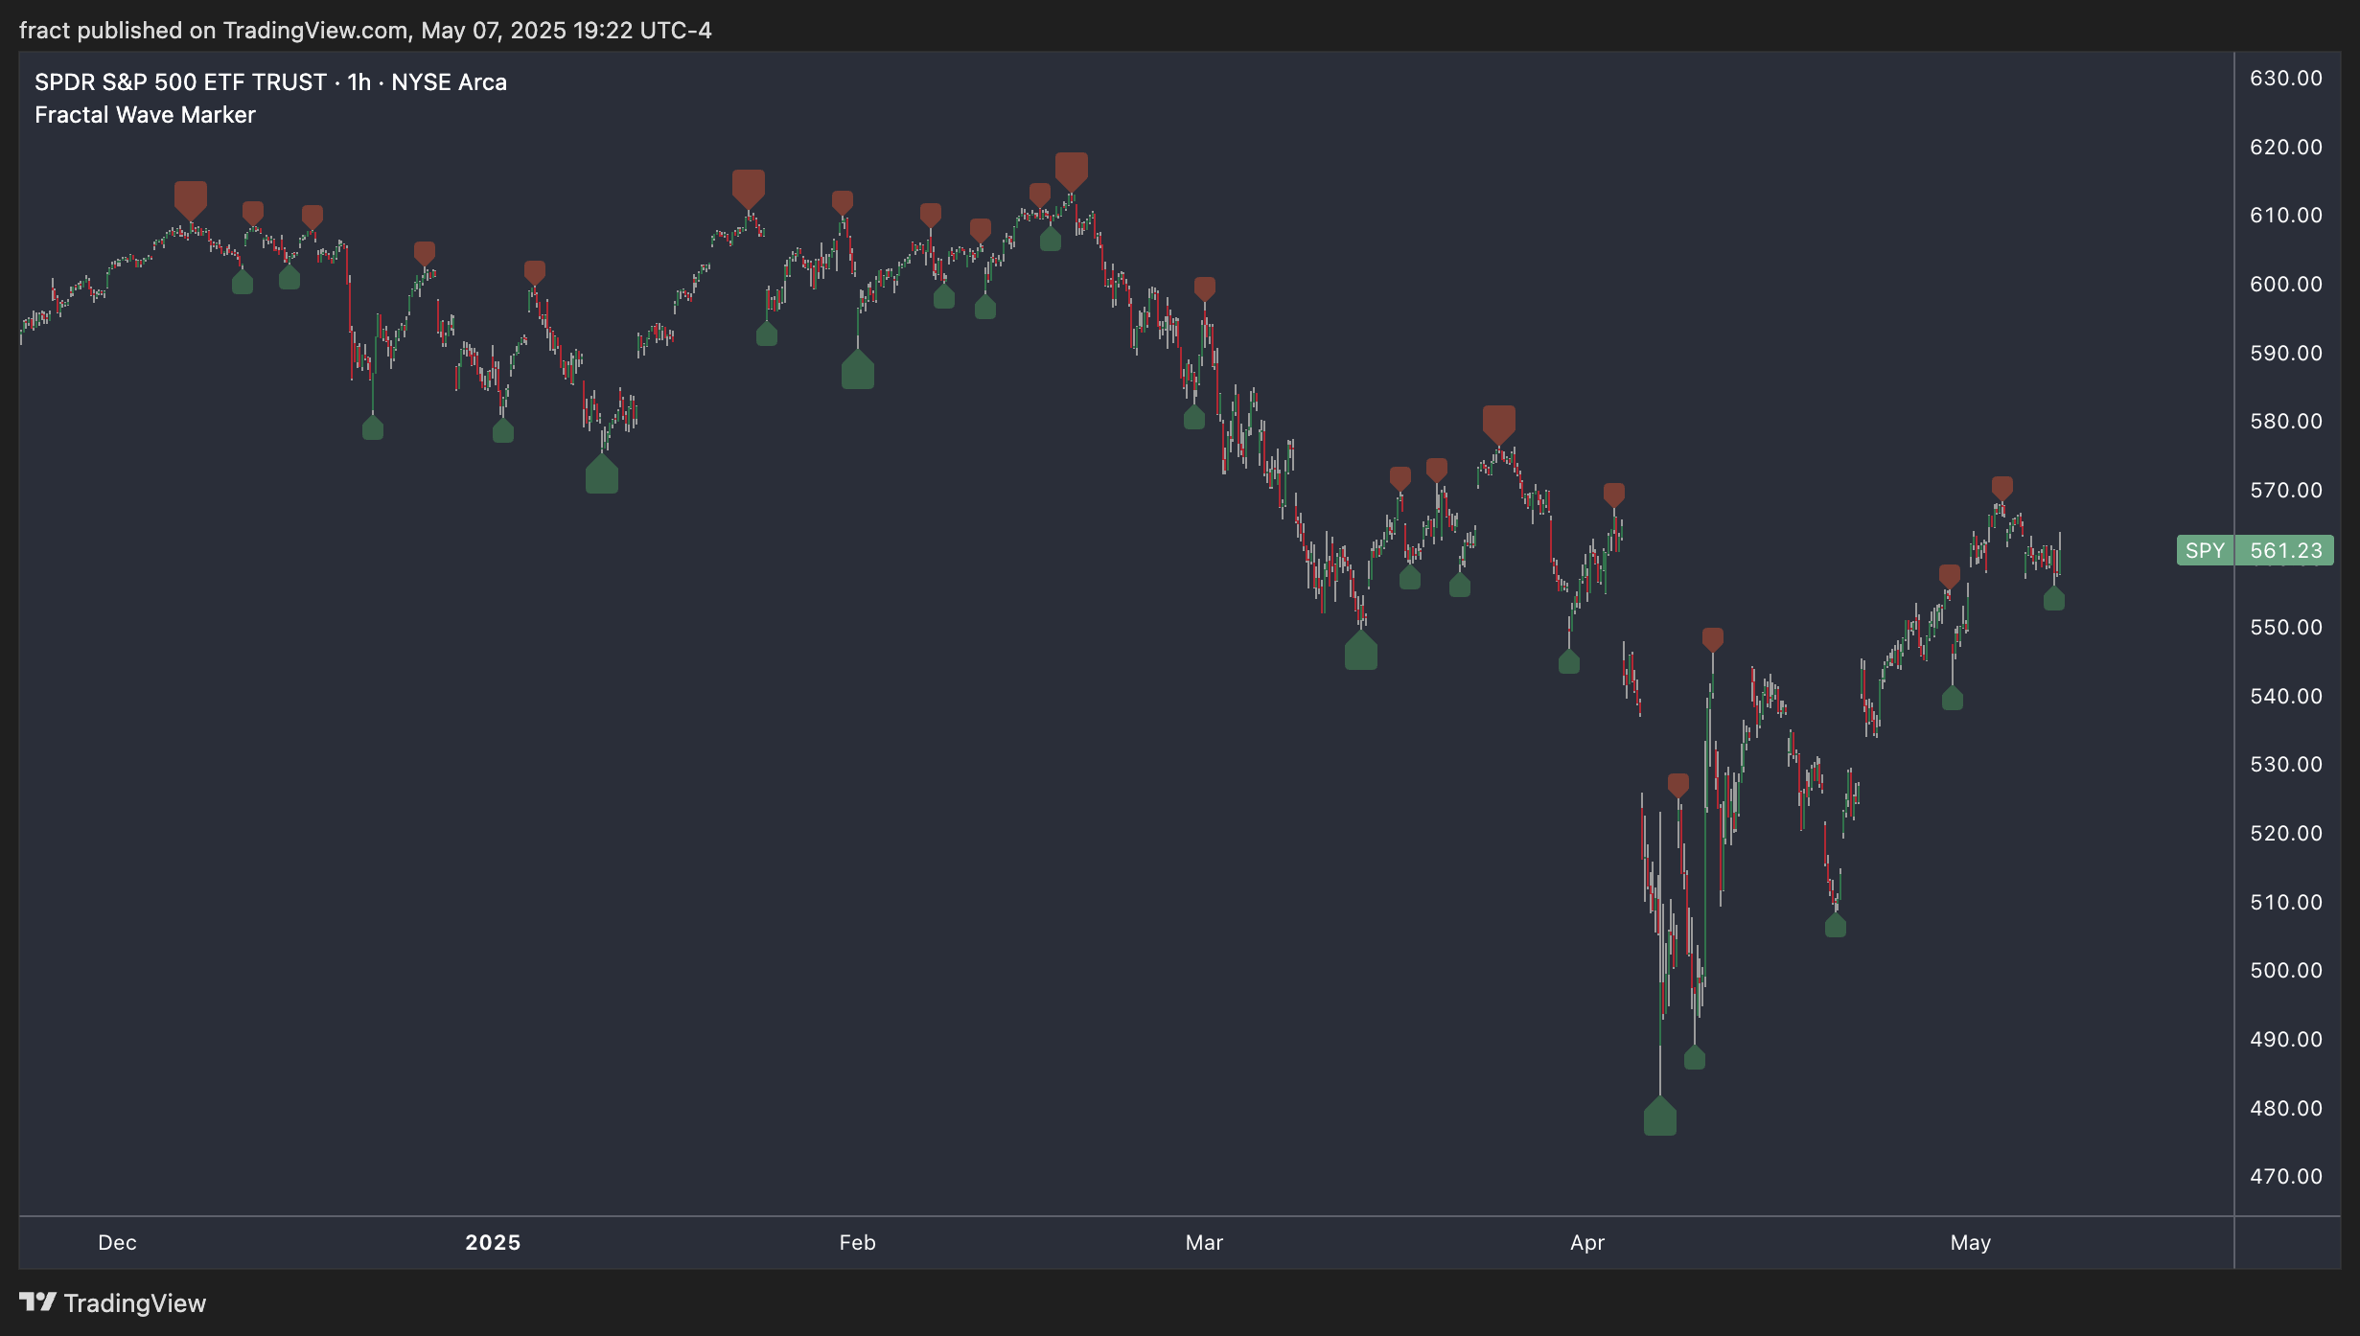Click the 550.00 price axis label

[2286, 628]
